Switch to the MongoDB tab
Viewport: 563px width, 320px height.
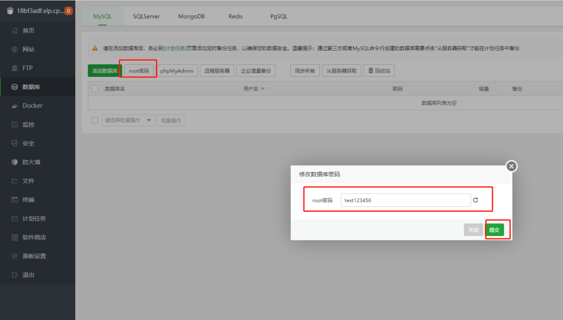coord(191,16)
